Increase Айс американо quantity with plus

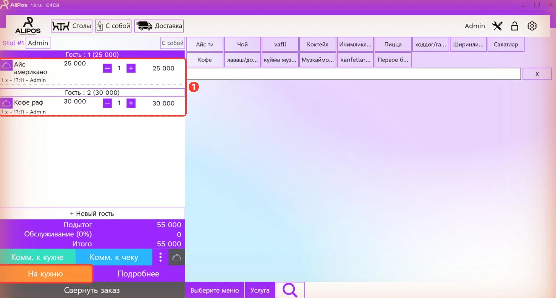pos(131,68)
